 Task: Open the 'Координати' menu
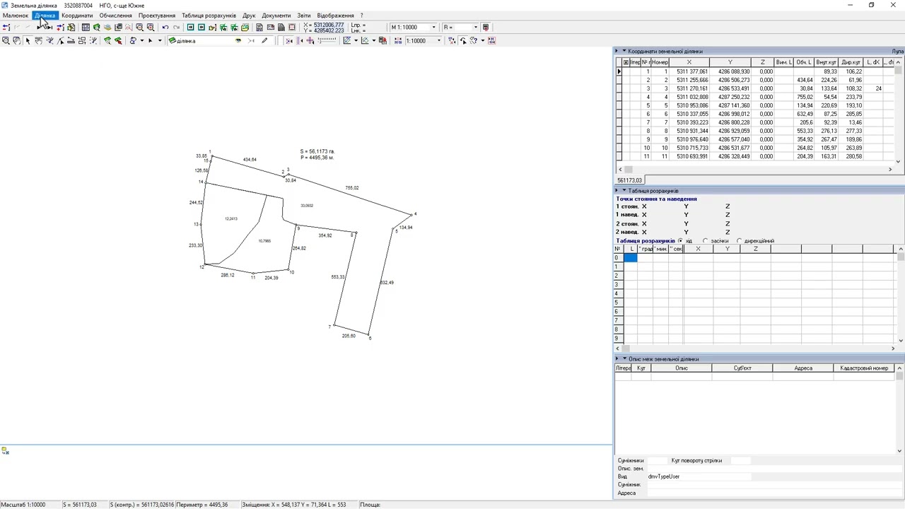[x=77, y=16]
